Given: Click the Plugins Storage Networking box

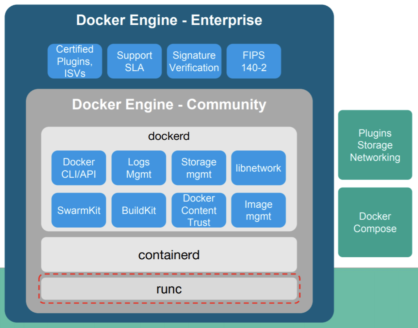Looking at the screenshot, I should [x=375, y=145].
